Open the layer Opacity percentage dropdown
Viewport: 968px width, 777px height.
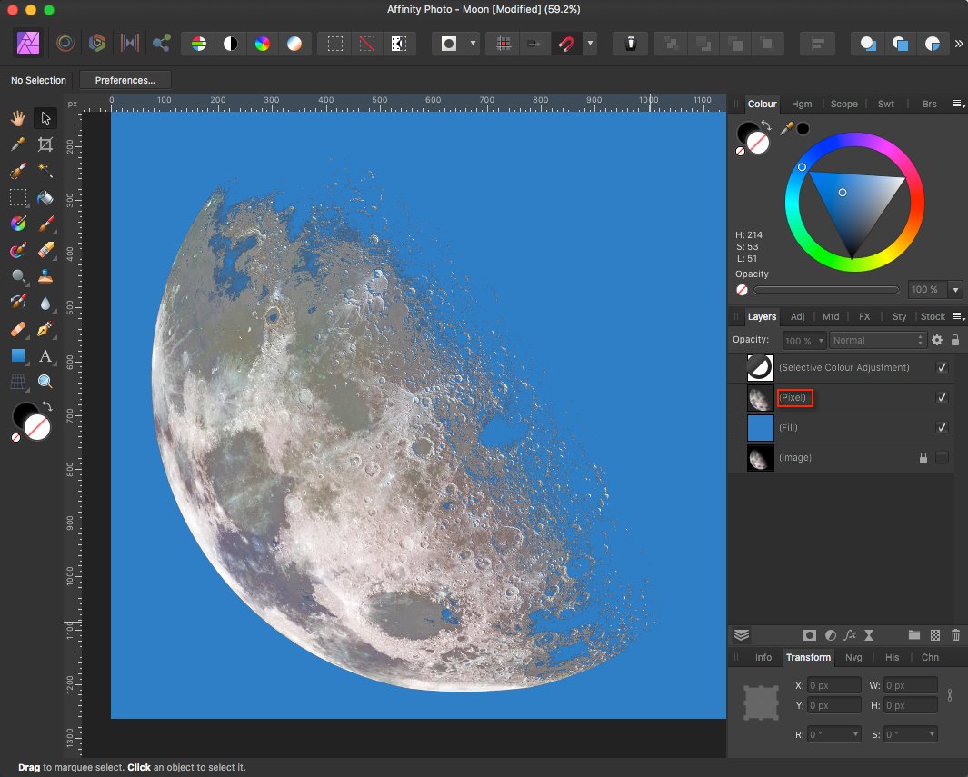click(803, 340)
